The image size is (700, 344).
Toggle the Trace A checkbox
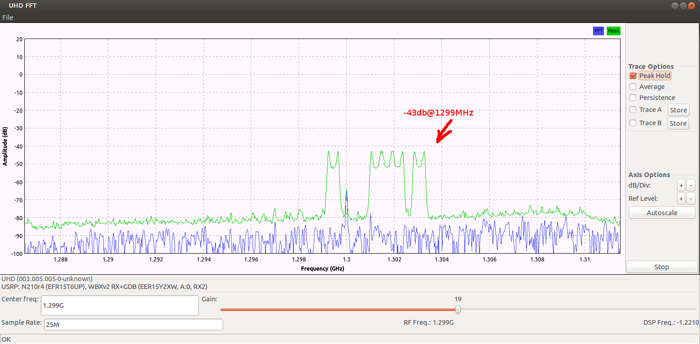coord(633,110)
